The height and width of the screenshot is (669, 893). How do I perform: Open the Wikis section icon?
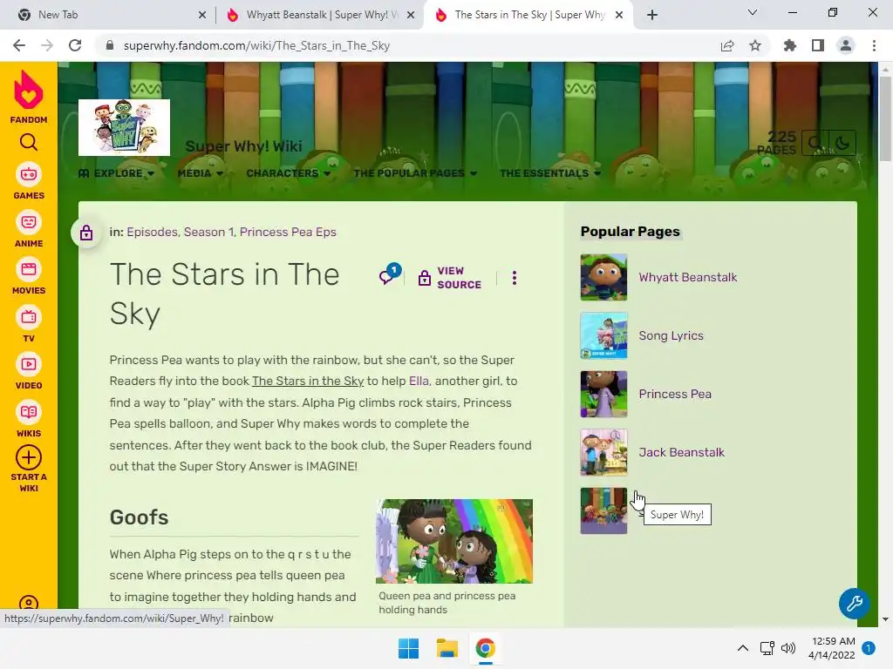(x=29, y=412)
